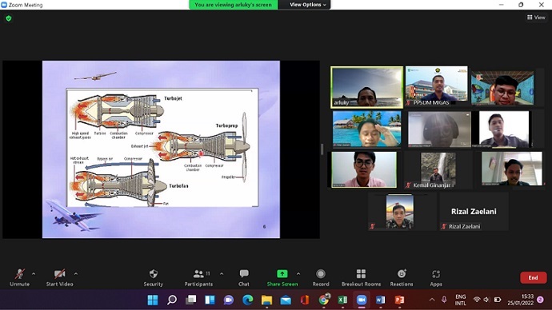Open the View layout menu
The height and width of the screenshot is (310, 552).
pyautogui.click(x=536, y=18)
